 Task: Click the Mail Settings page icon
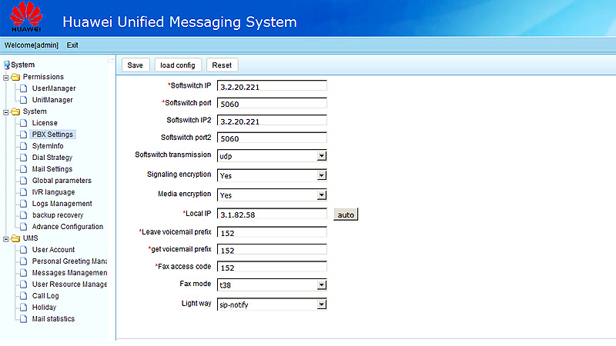point(24,169)
